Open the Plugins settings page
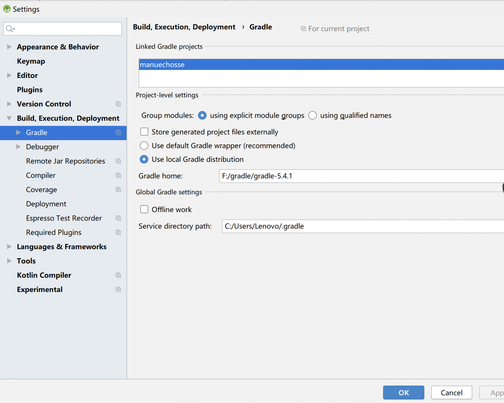The height and width of the screenshot is (403, 504). (30, 90)
